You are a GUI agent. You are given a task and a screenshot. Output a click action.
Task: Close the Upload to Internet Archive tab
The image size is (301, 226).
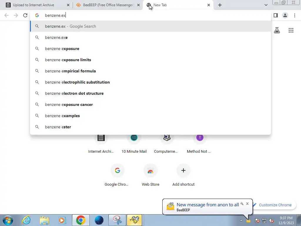[x=68, y=5]
